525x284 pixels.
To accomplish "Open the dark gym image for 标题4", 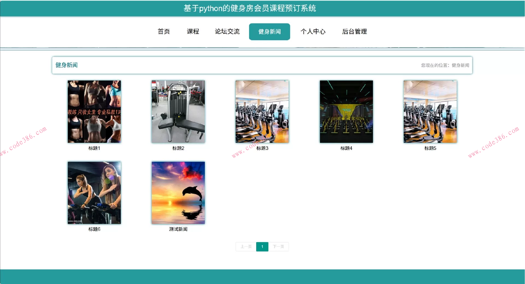I will [x=346, y=111].
